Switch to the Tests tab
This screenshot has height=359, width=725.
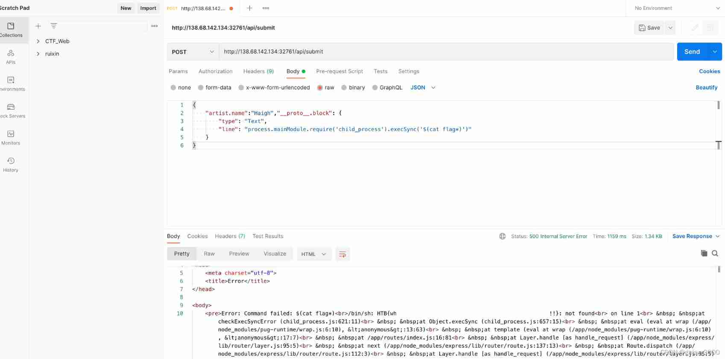click(x=380, y=71)
